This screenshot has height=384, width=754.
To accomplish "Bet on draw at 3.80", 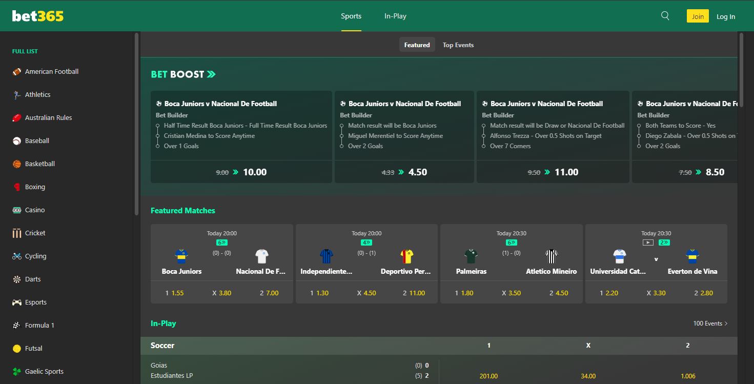I will click(x=222, y=293).
